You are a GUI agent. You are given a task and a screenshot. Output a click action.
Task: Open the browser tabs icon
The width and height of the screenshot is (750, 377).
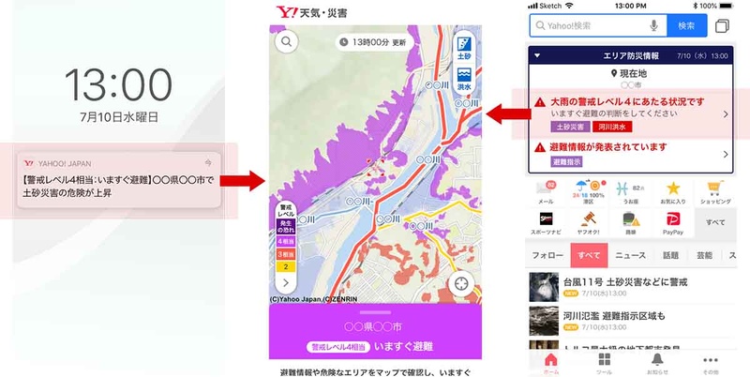[722, 25]
